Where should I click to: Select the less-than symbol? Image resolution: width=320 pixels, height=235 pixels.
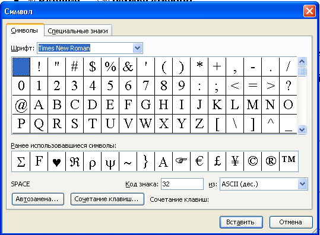[235, 86]
